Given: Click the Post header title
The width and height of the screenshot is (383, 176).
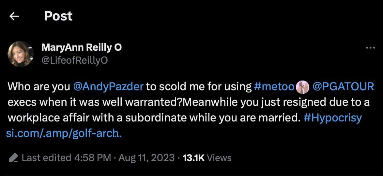Looking at the screenshot, I should point(58,16).
